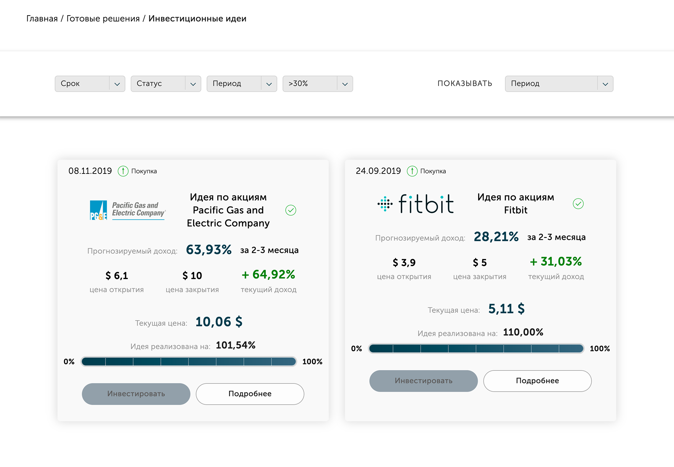Click Подробнее on Pacific Gas card
674x467 pixels.
(x=250, y=394)
